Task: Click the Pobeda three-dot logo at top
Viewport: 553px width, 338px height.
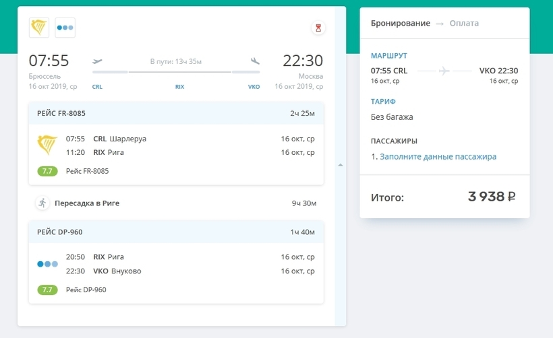Action: [65, 28]
